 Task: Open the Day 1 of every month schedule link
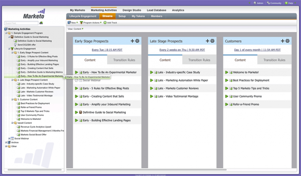[257, 50]
